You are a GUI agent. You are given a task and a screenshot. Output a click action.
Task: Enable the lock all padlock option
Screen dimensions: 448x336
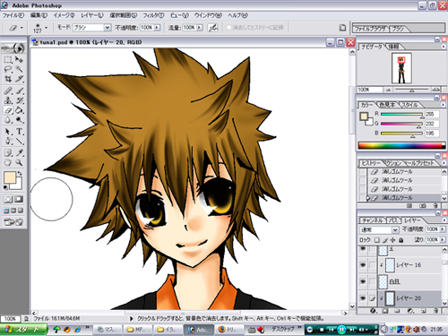pos(401,240)
